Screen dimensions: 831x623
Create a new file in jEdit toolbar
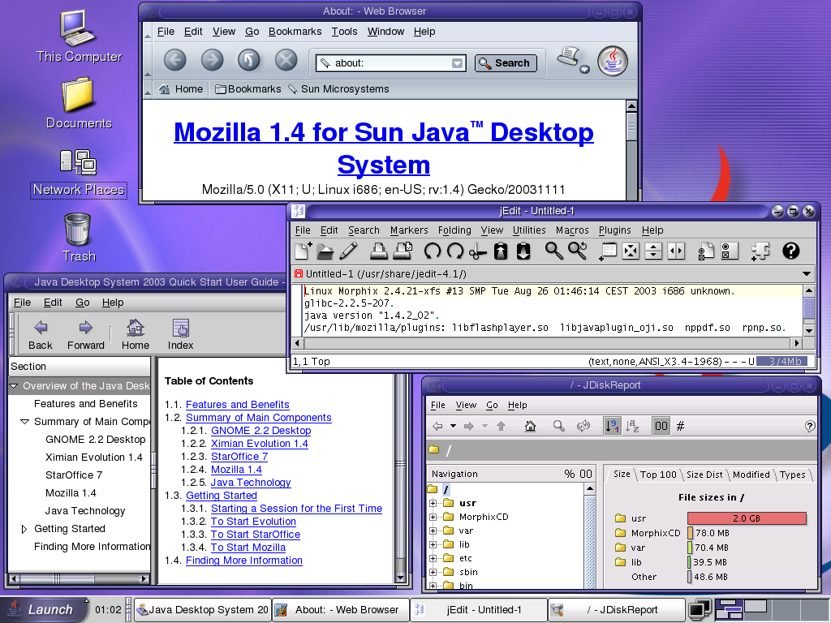point(304,251)
